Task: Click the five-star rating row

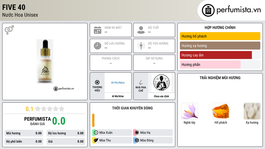Action: point(50,109)
